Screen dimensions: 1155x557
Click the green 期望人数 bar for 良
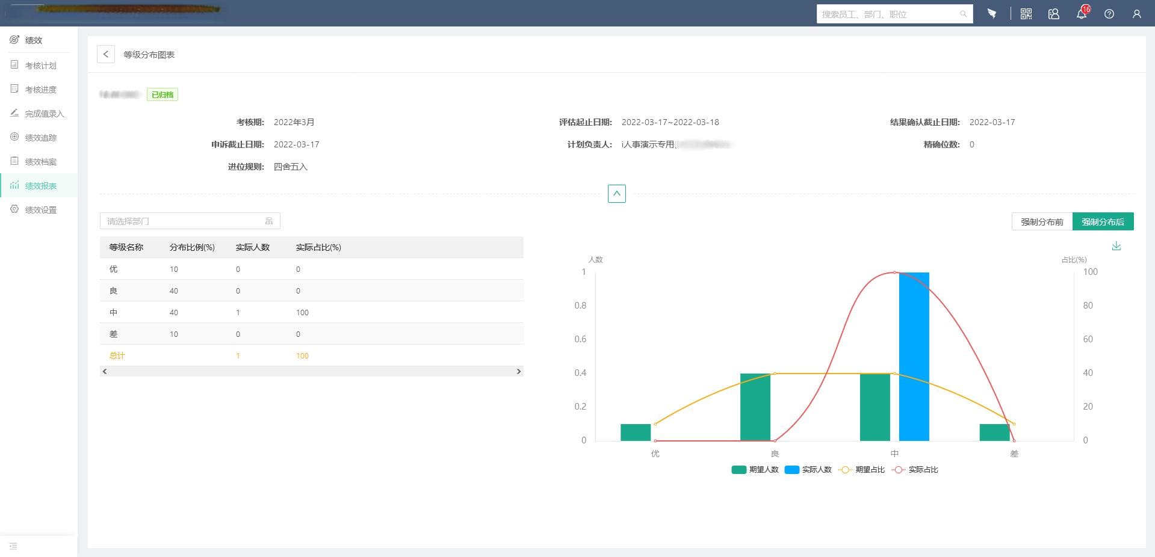[x=755, y=407]
